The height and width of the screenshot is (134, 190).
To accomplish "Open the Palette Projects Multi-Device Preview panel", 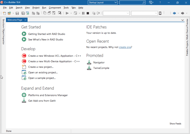I will click(187, 37).
